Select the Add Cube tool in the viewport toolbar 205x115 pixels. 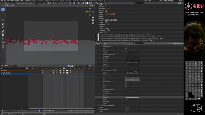click(3, 39)
